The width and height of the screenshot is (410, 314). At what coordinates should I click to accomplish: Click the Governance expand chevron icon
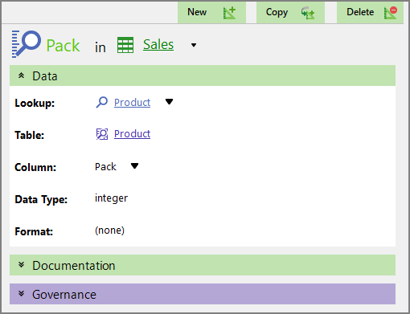(22, 294)
